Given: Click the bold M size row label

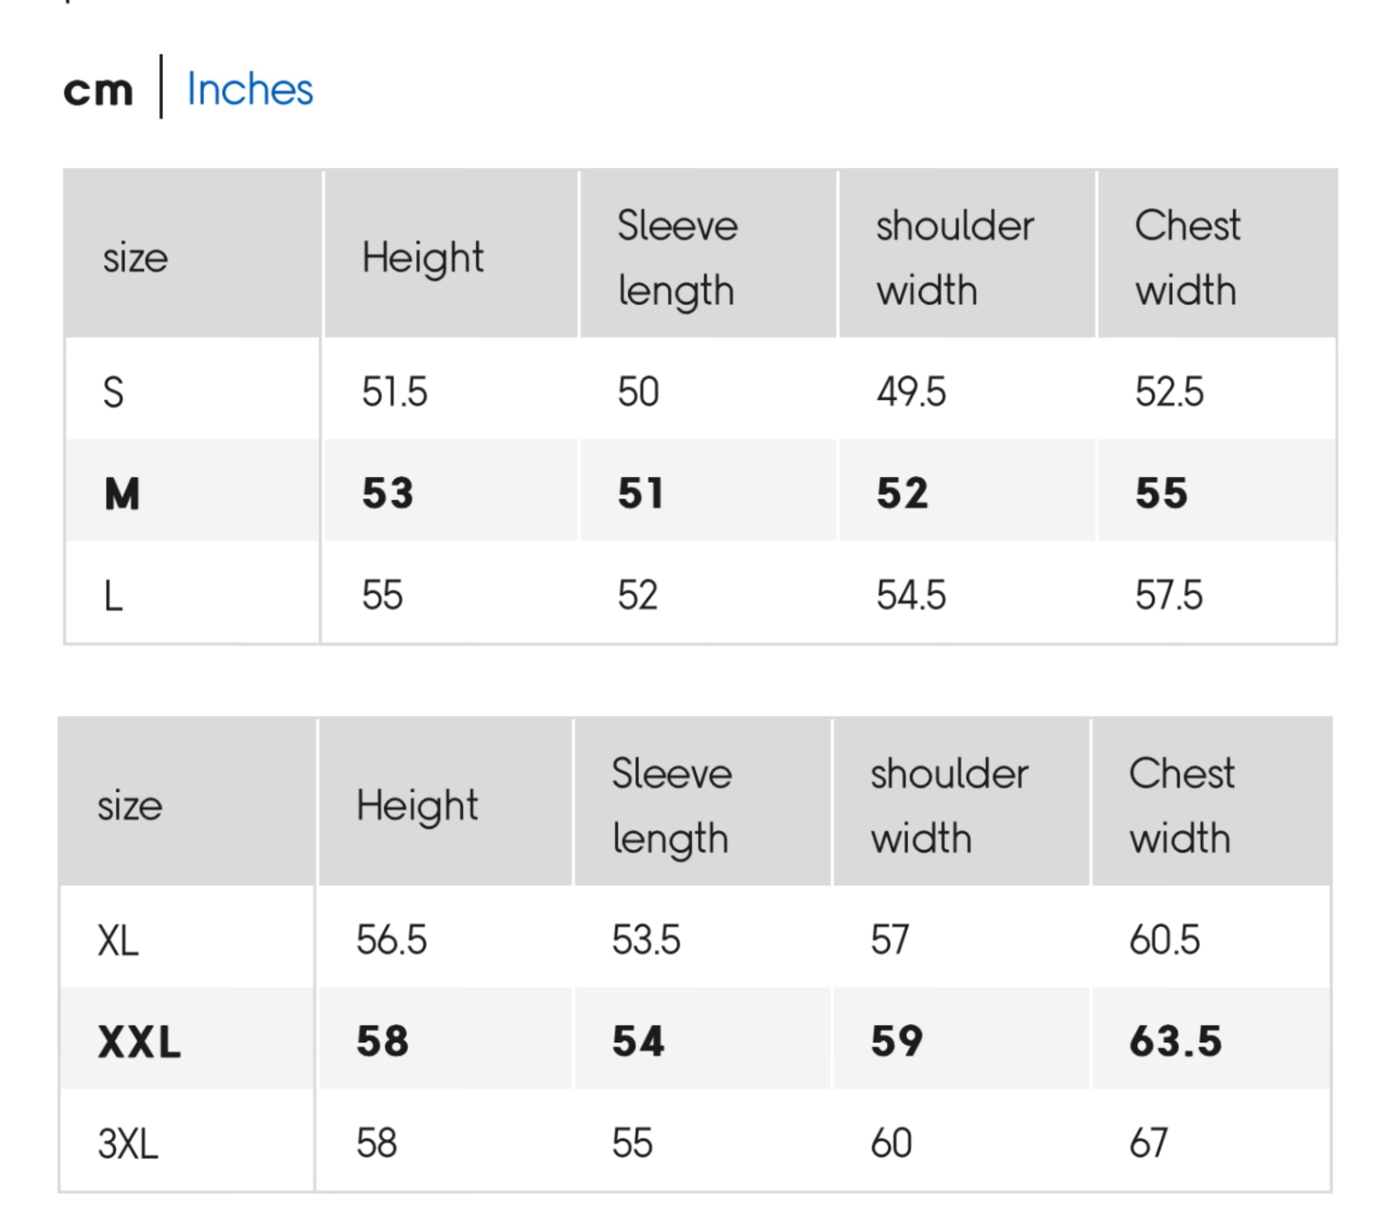Looking at the screenshot, I should point(122,493).
